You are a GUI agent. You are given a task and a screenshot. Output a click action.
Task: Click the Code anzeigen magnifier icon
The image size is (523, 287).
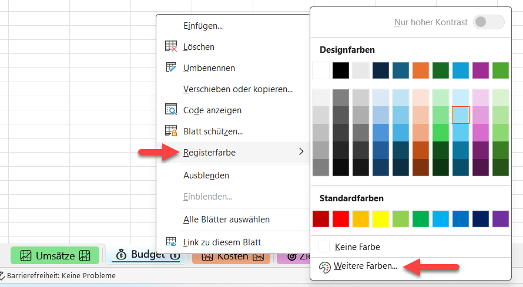point(171,109)
